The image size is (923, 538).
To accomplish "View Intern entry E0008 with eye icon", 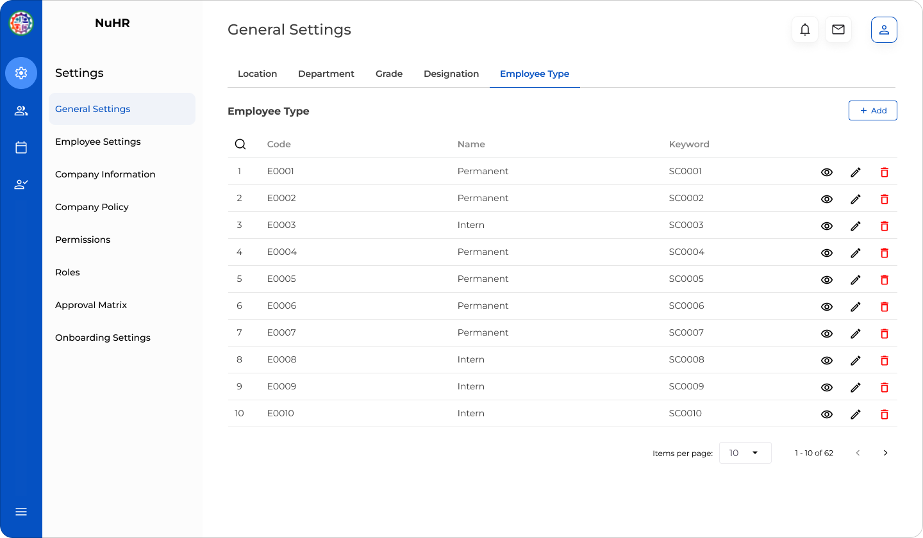I will pos(826,361).
